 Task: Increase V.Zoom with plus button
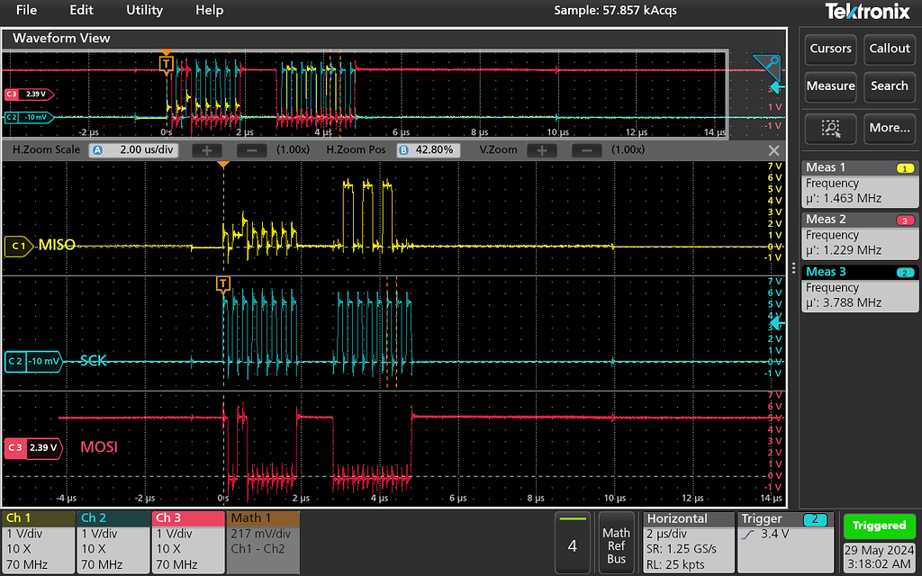[x=542, y=150]
